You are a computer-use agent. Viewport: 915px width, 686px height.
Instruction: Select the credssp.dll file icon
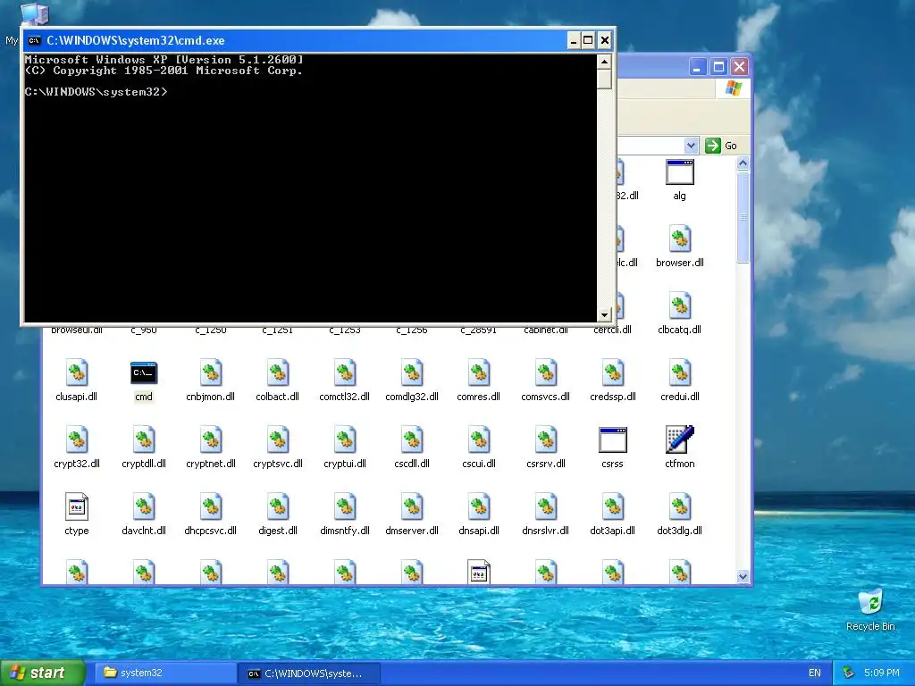click(x=613, y=373)
